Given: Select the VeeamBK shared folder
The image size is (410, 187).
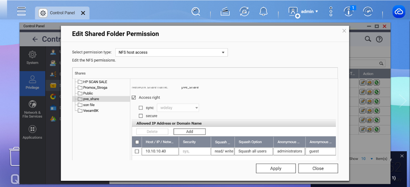Looking at the screenshot, I should (x=90, y=111).
